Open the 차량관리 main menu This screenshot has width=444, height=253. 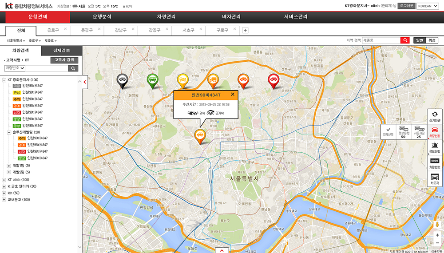[166, 17]
